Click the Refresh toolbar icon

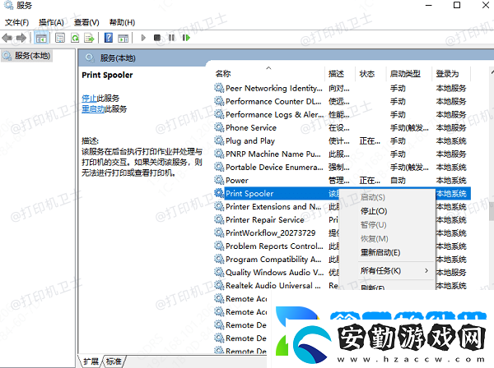click(x=75, y=38)
